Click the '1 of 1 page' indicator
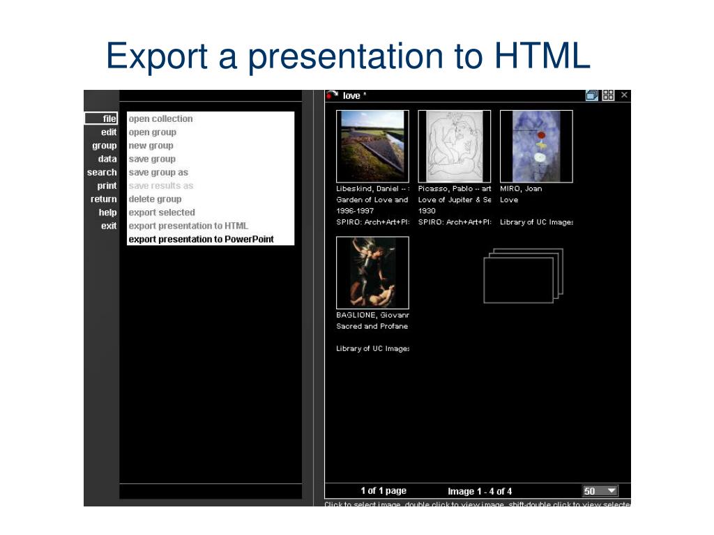The height and width of the screenshot is (535, 714). point(383,491)
